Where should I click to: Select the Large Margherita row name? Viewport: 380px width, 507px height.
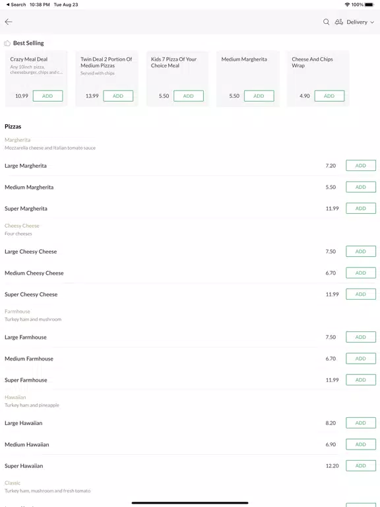26,166
